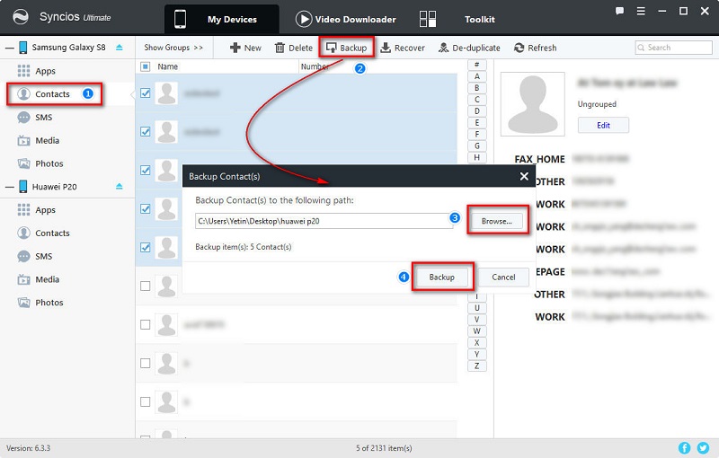Viewport: 719px width, 458px height.
Task: Open the Syncios feedback chat icon
Action: pos(619,11)
